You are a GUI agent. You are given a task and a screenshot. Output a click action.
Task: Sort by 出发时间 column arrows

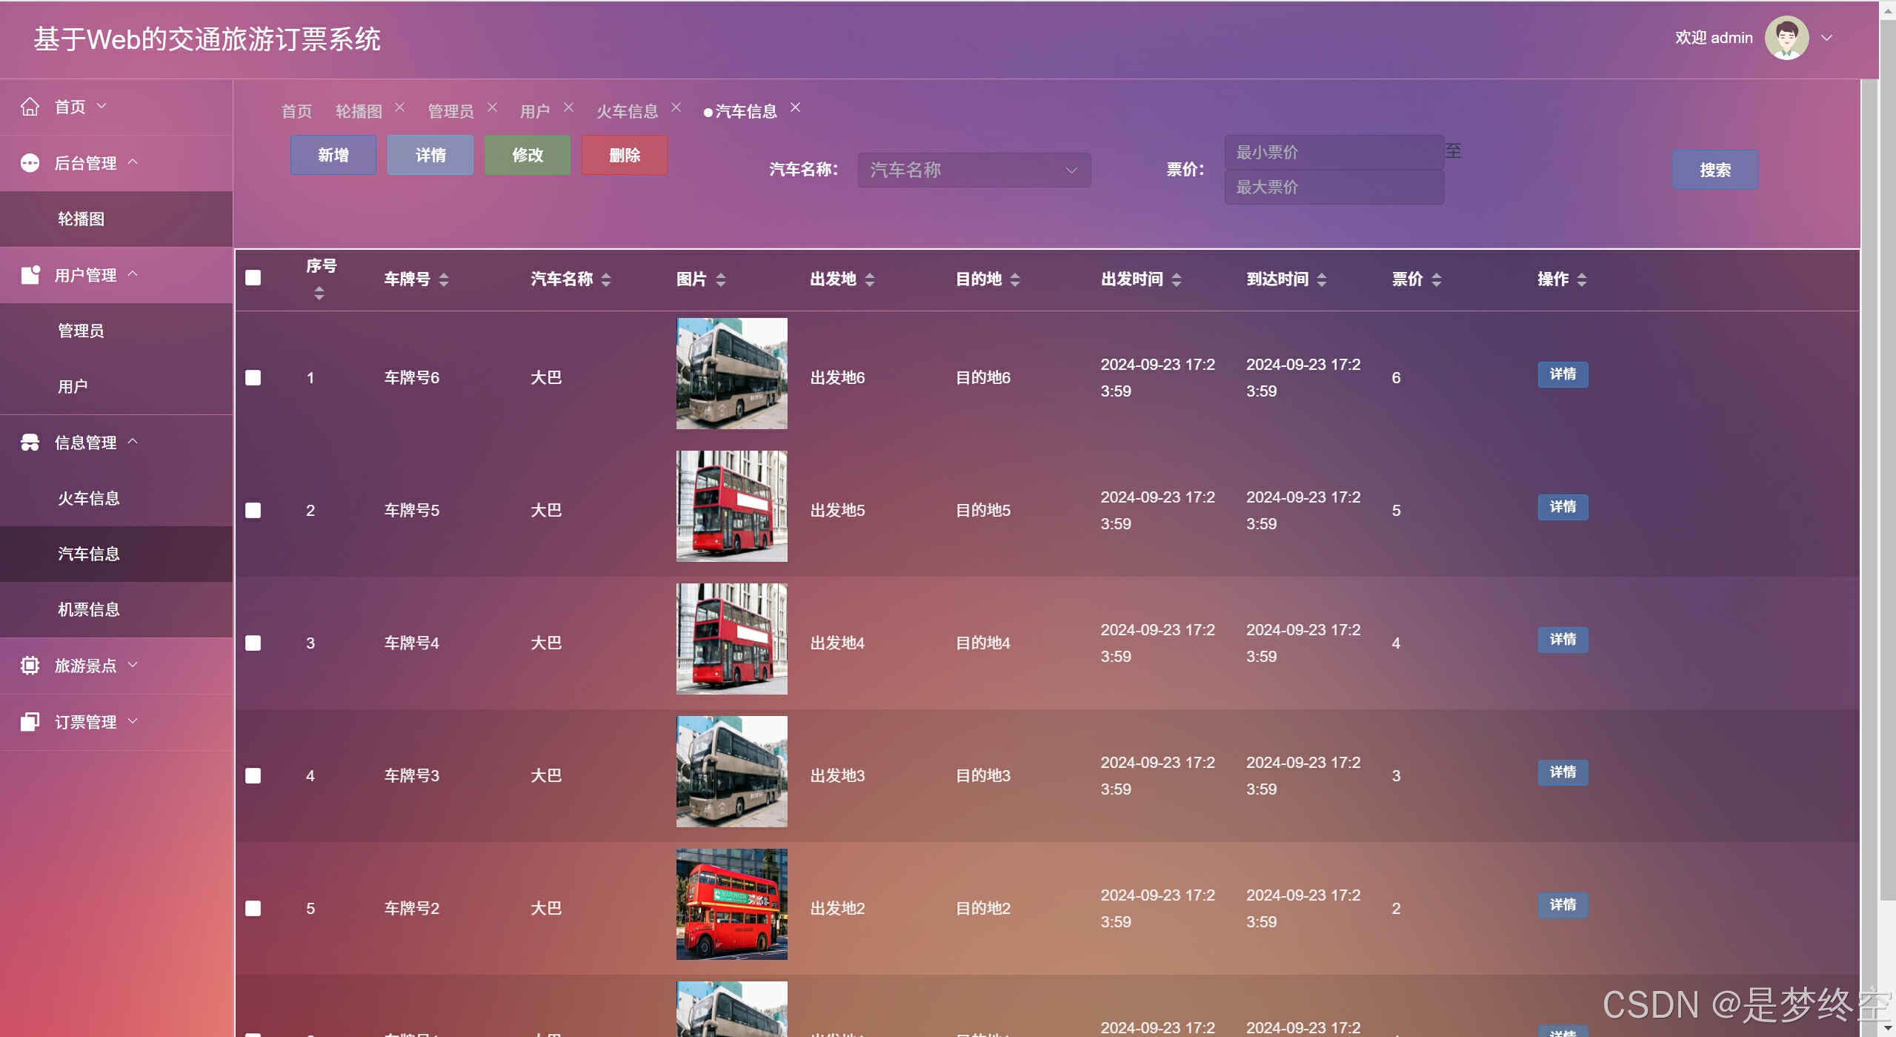(x=1177, y=279)
